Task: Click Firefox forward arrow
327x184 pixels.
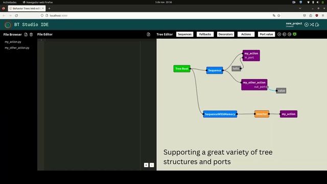Action: tap(10, 16)
